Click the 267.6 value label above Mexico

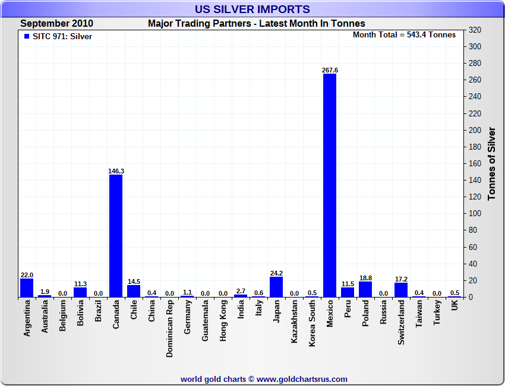330,70
